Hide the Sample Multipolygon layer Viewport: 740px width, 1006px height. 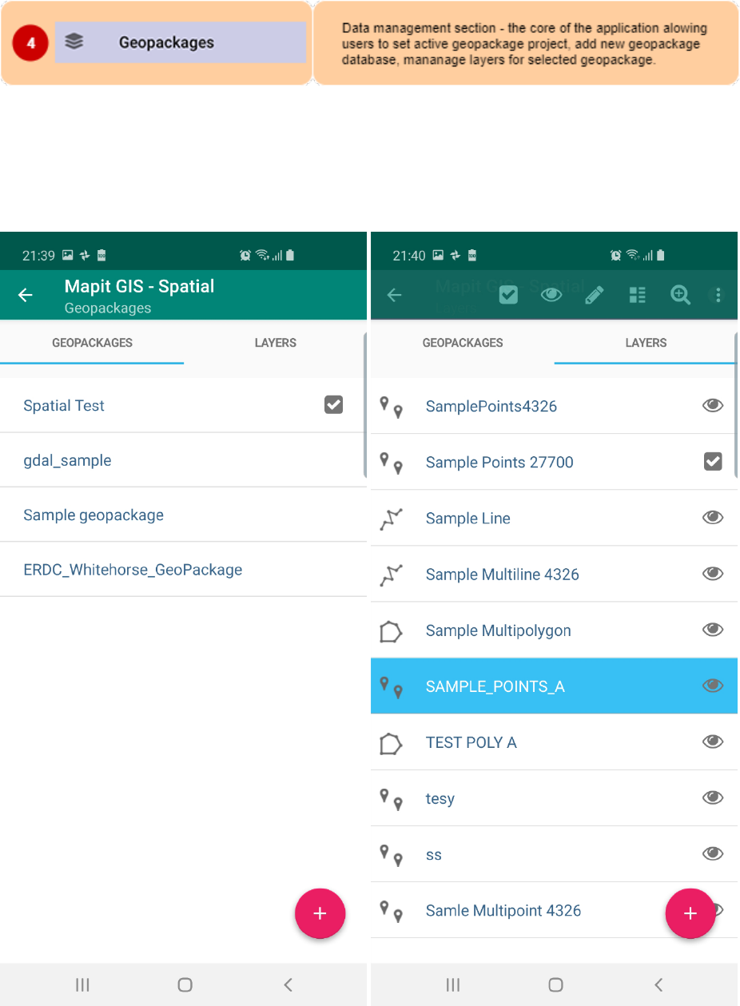pos(713,630)
